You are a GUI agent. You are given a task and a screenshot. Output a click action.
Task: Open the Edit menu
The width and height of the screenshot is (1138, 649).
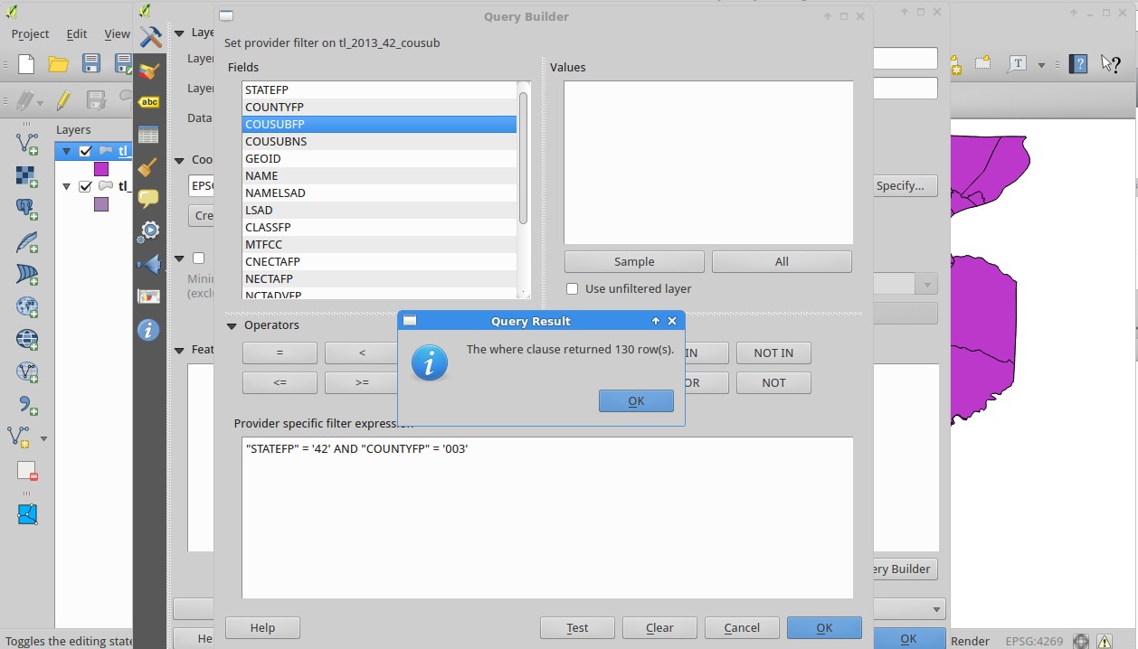[77, 33]
